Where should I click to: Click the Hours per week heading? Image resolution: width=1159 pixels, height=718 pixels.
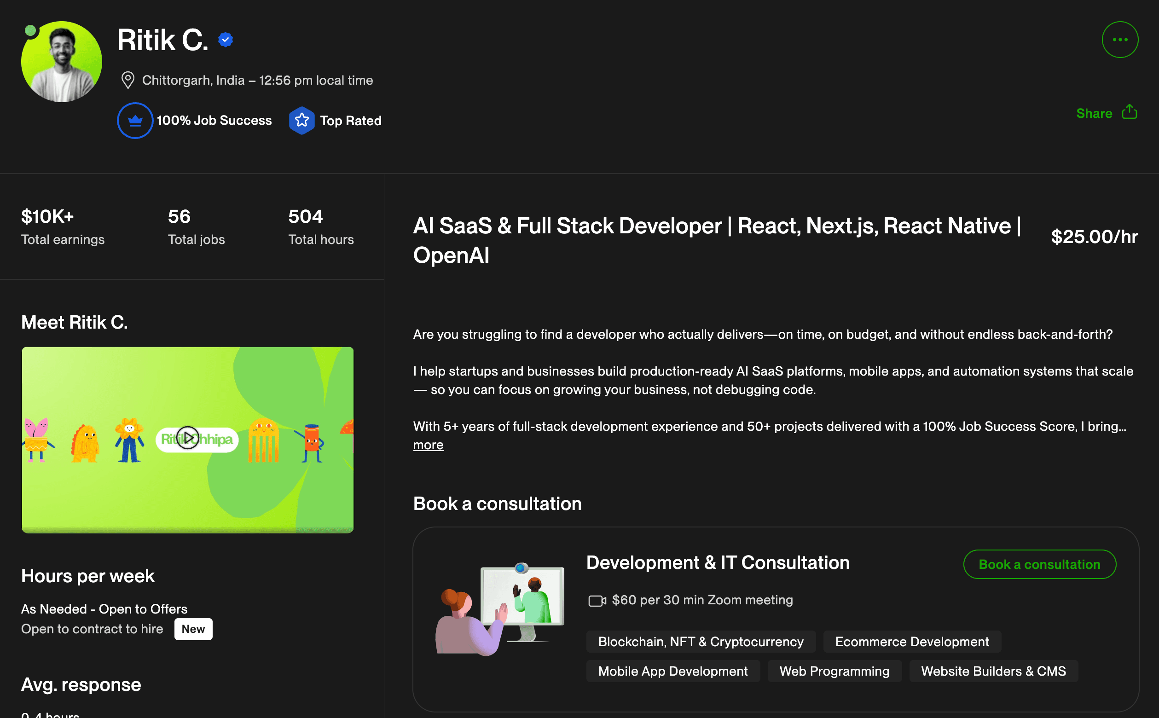point(88,576)
